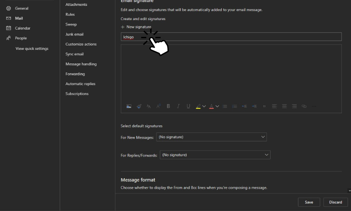Center align signature text
The image size is (351, 211).
[x=284, y=106]
